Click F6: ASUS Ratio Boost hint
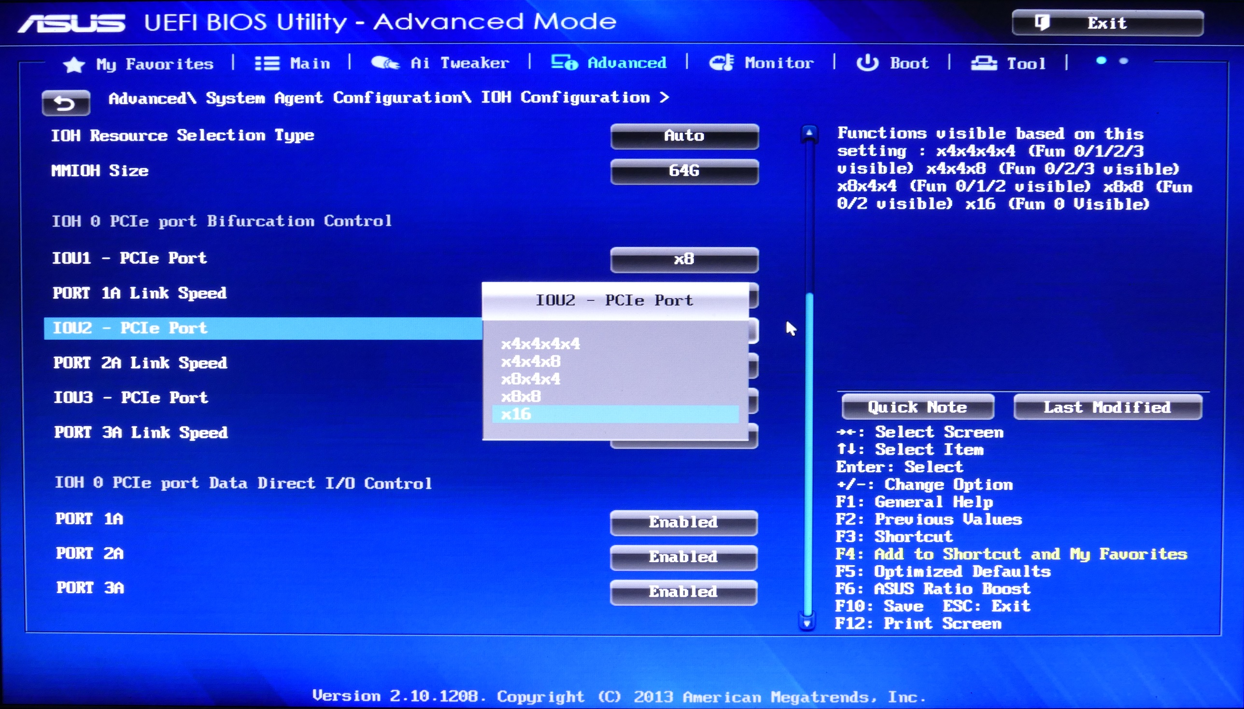Image resolution: width=1244 pixels, height=709 pixels. [933, 589]
